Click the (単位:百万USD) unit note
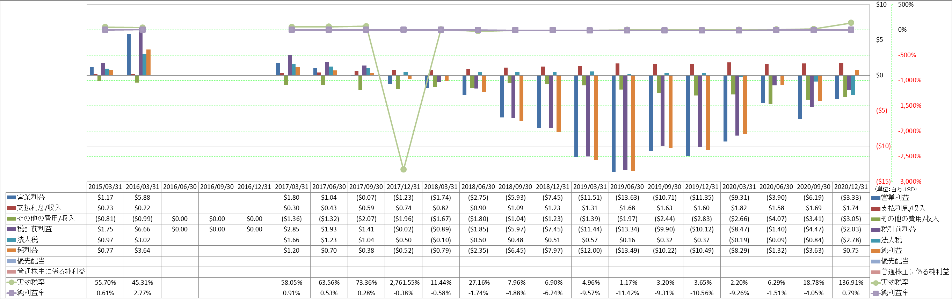 [896, 189]
